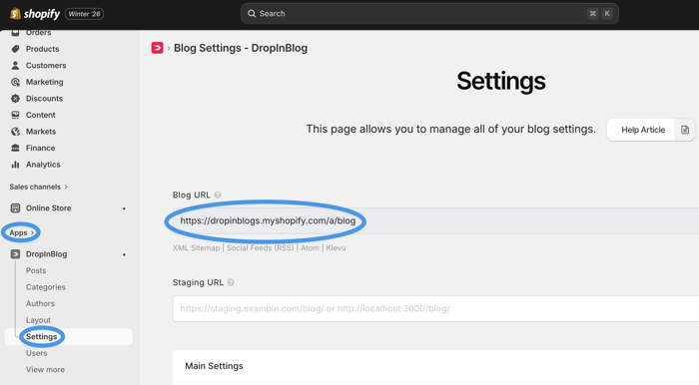Image resolution: width=699 pixels, height=385 pixels.
Task: Open DropInBlog Users
Action: click(36, 353)
